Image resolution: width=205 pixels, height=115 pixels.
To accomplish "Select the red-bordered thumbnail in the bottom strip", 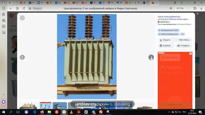I will 45,105.
